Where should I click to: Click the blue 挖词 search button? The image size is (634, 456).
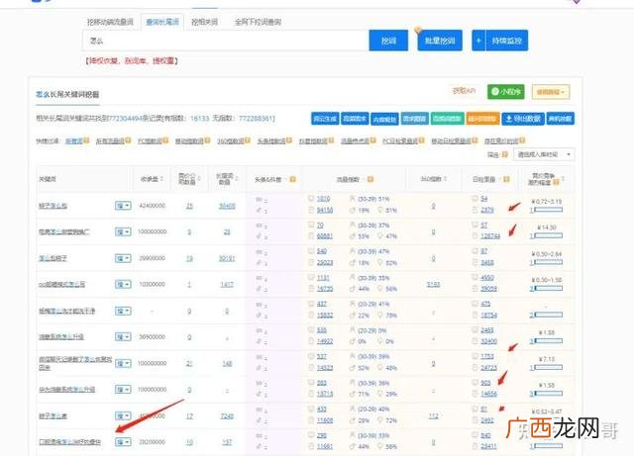(388, 41)
